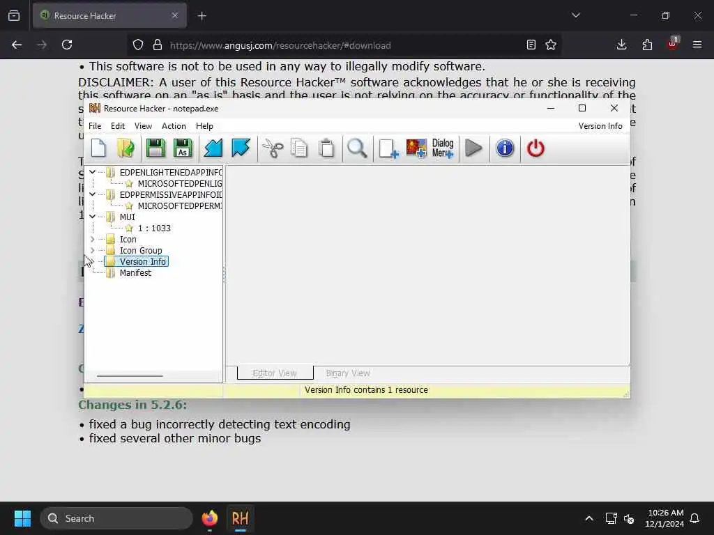Click the Windows Start button
The height and width of the screenshot is (535, 714).
[x=22, y=518]
